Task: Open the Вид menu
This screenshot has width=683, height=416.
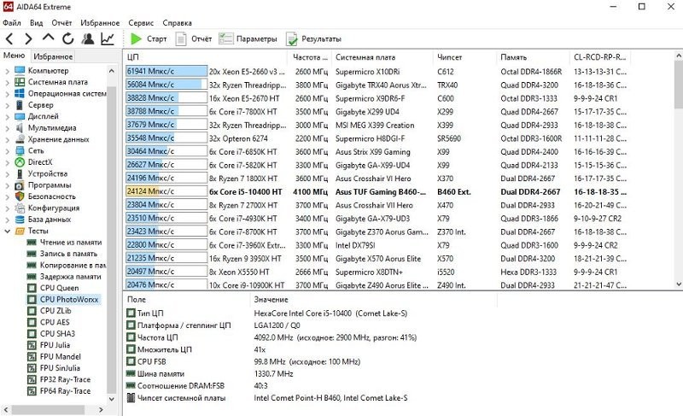Action: click(36, 23)
